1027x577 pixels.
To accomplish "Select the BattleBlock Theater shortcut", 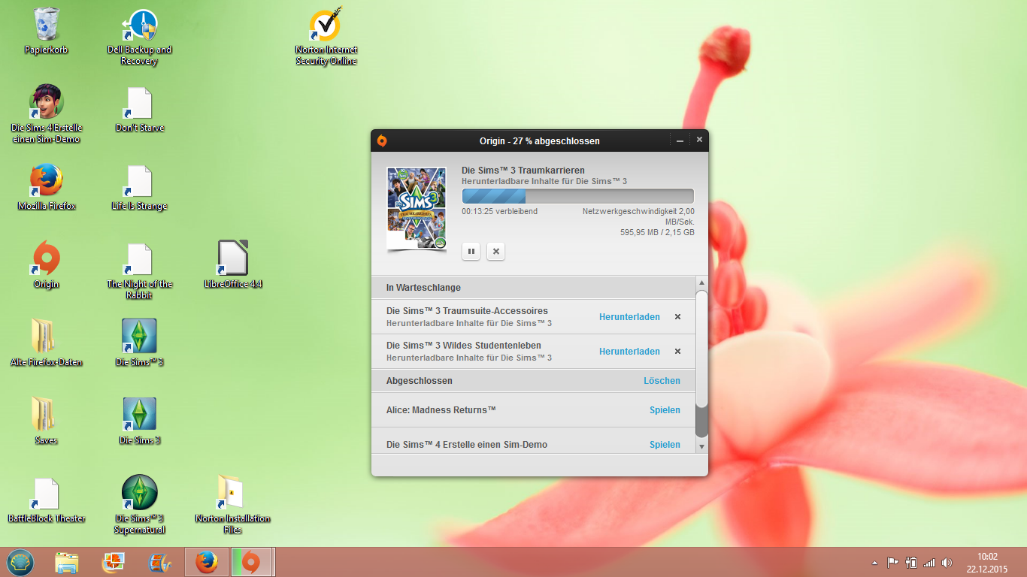I will (46, 499).
